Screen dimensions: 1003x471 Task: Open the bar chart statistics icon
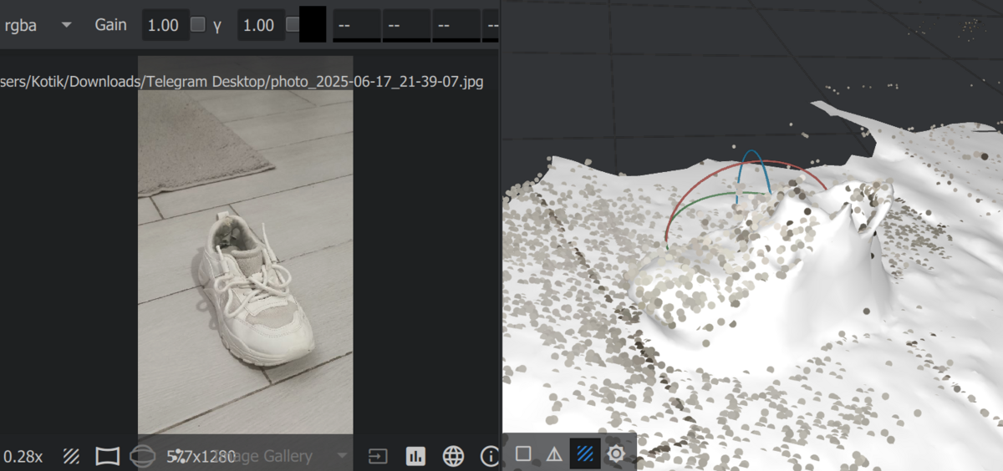click(x=415, y=456)
